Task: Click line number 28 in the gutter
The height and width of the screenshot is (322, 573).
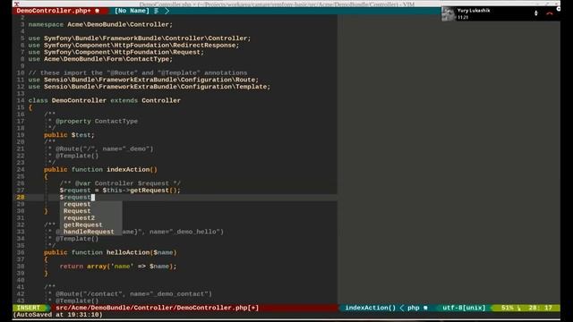Action: (21, 197)
